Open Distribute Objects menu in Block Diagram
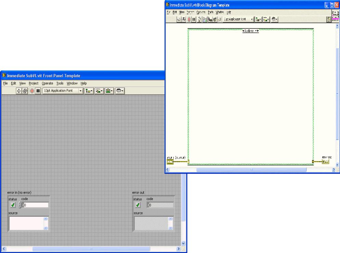Screen dimensions: 340x253 pyautogui.click(x=266, y=19)
